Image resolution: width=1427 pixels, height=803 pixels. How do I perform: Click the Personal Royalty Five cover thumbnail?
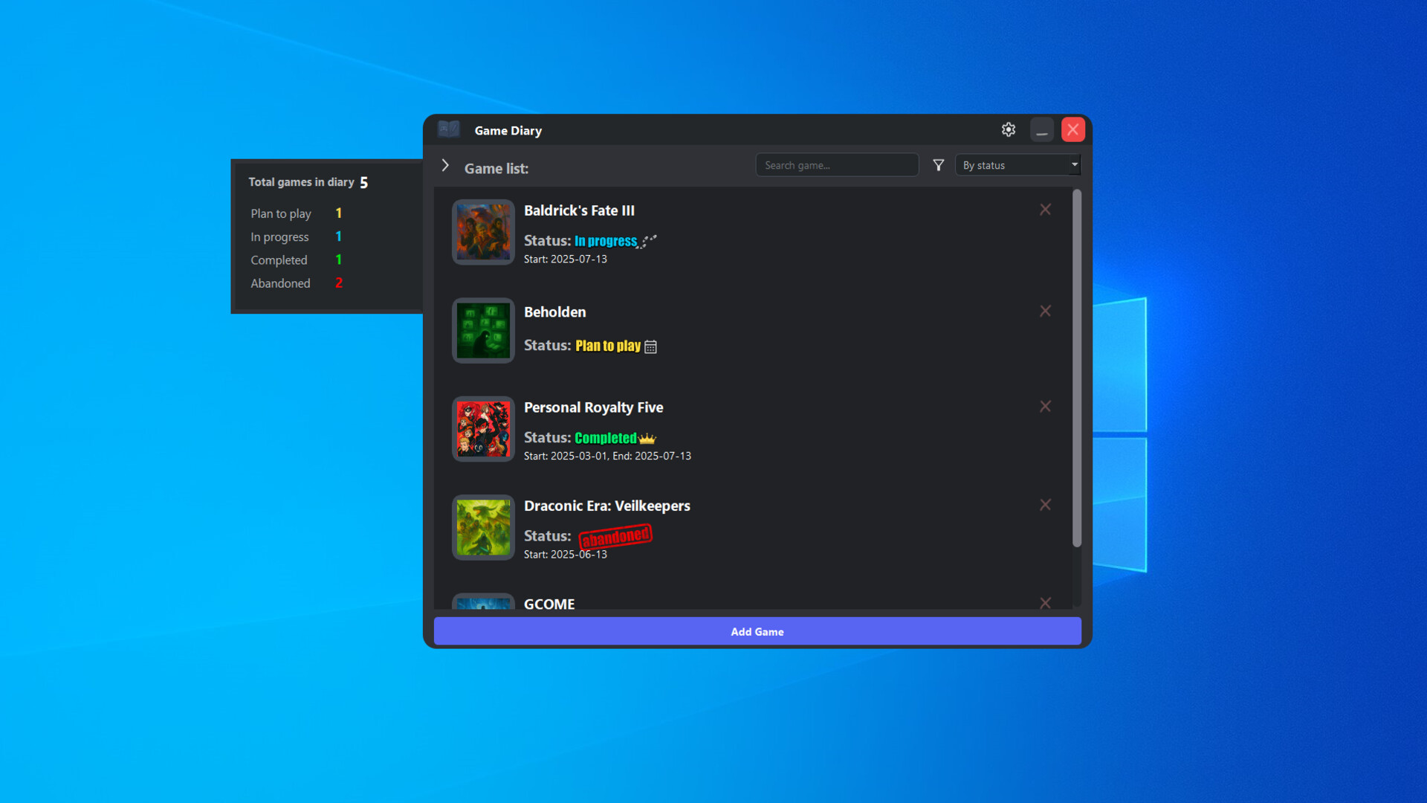pyautogui.click(x=483, y=429)
